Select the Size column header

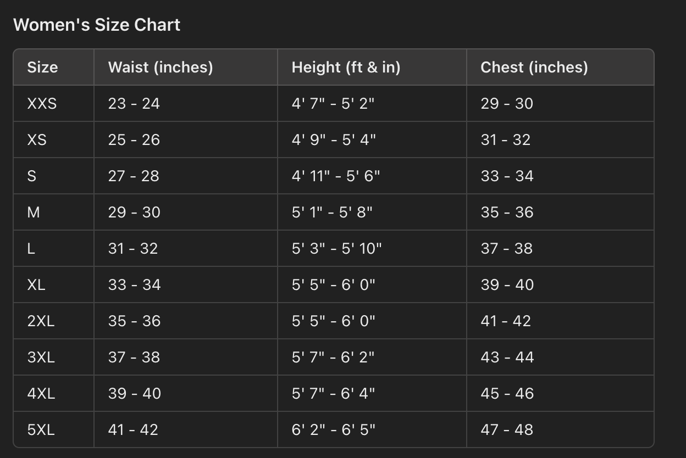pyautogui.click(x=42, y=68)
